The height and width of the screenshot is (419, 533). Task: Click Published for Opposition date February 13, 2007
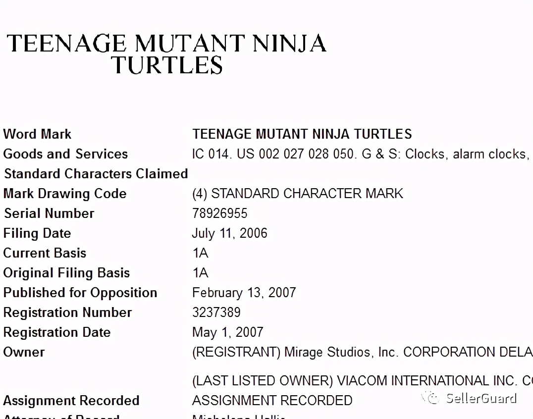click(x=244, y=293)
